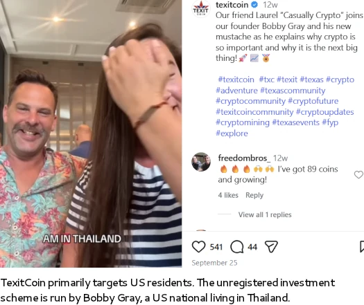This screenshot has width=364, height=305.
Task: Like freedombros_ comment heart
Action: pyautogui.click(x=358, y=174)
